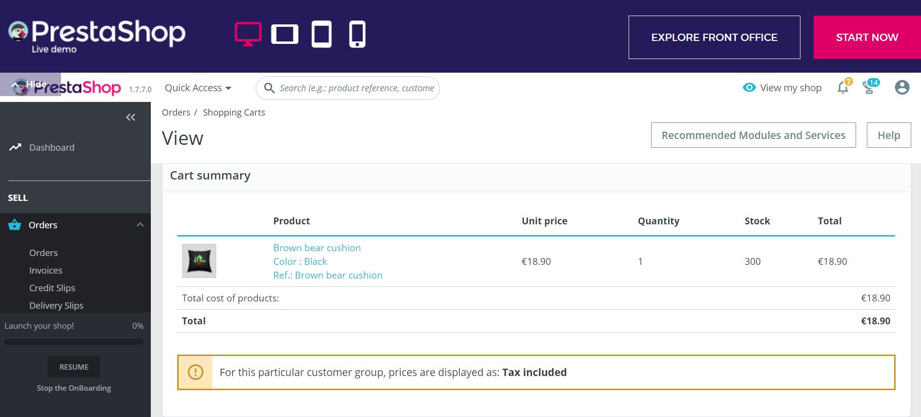Screen dimensions: 921x417
Task: Click Recommended Modules and Services button
Action: pyautogui.click(x=753, y=136)
